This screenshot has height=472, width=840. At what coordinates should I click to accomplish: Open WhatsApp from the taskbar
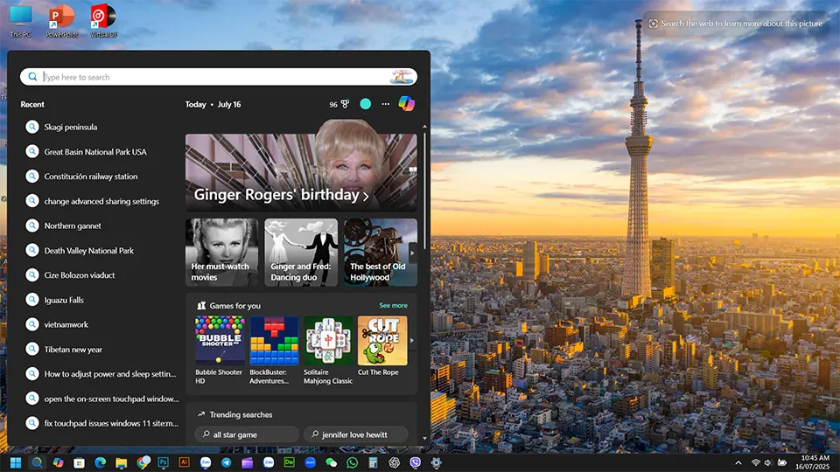pos(352,462)
